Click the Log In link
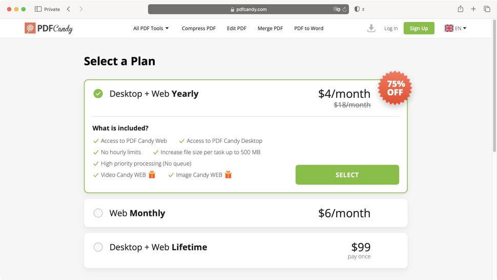The width and height of the screenshot is (497, 280). click(x=391, y=28)
